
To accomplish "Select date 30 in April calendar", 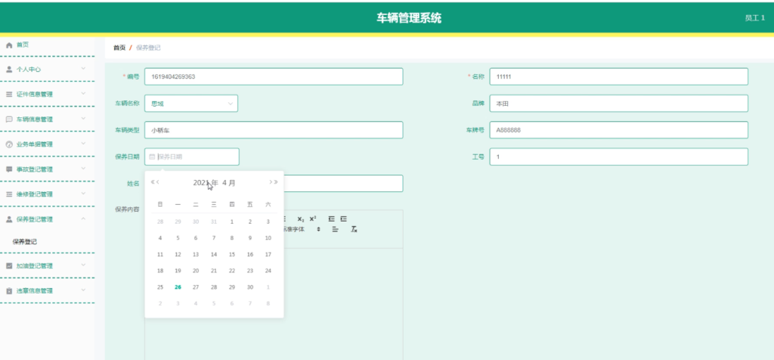I will (250, 287).
